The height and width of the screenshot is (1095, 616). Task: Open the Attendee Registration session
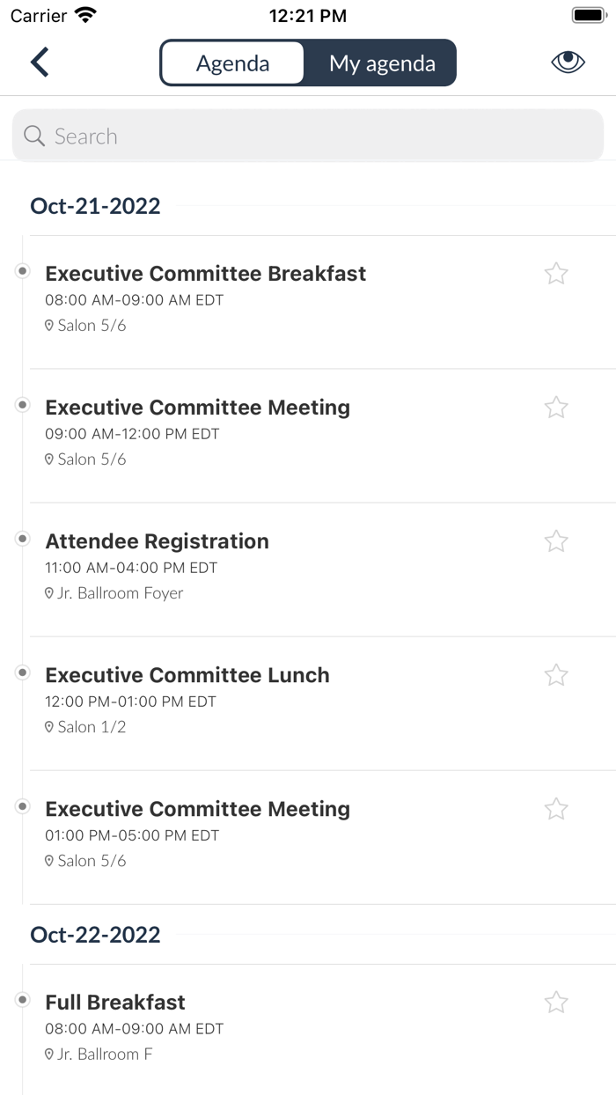(x=158, y=541)
